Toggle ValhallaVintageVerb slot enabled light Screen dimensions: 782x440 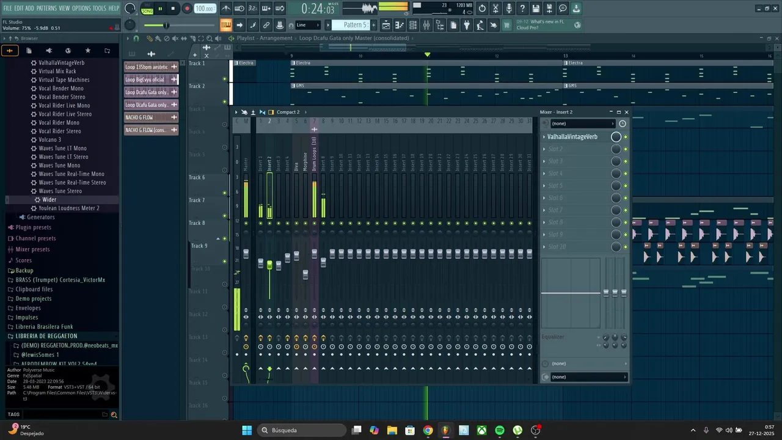pos(626,137)
